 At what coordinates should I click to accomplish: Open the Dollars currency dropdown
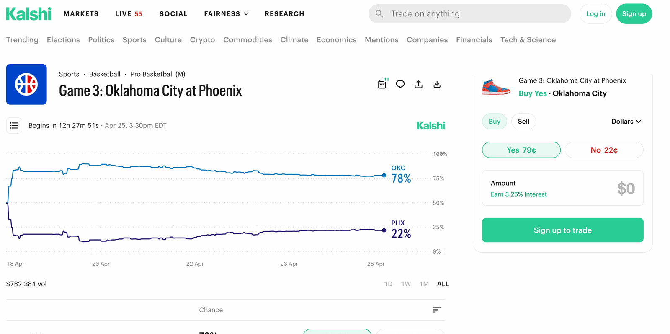pos(626,121)
